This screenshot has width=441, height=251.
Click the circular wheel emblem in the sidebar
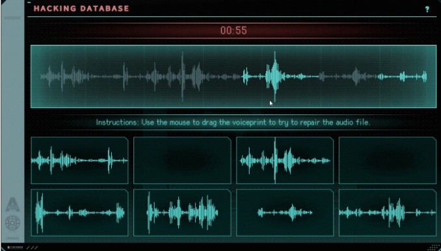tap(12, 224)
